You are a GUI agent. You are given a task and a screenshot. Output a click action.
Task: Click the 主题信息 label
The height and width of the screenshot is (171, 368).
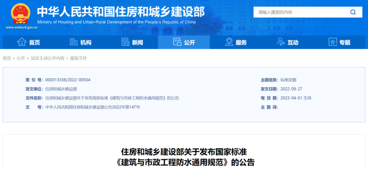pyautogui.click(x=270, y=80)
